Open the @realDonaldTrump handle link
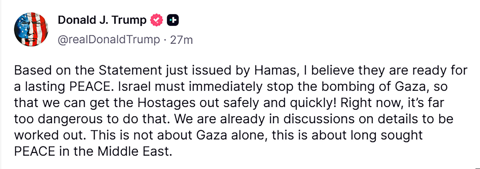Image resolution: width=480 pixels, height=169 pixels. click(109, 40)
